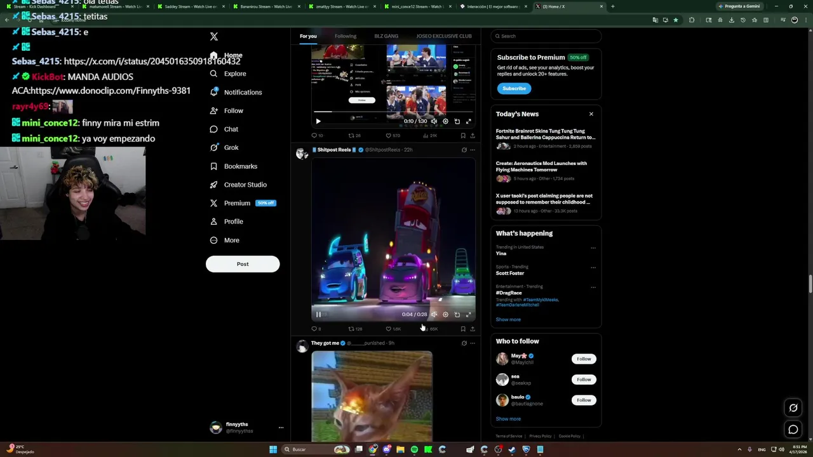Open options for the Scott Foster trend

coord(593,267)
